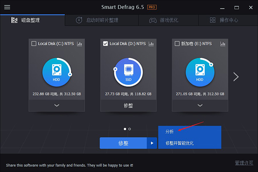Minimize the Smart Defrag window

[222, 8]
